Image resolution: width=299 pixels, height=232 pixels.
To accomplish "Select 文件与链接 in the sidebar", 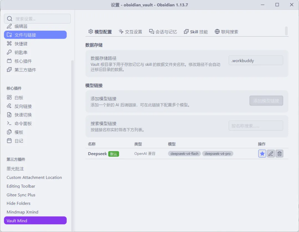I will tap(35, 35).
